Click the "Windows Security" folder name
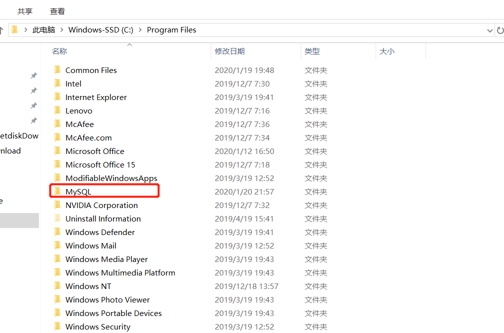 [98, 327]
